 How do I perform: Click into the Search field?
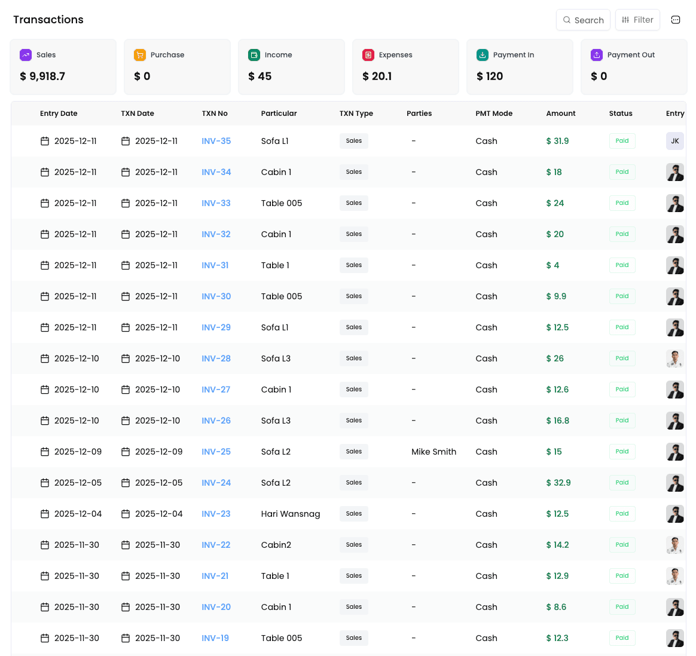583,20
